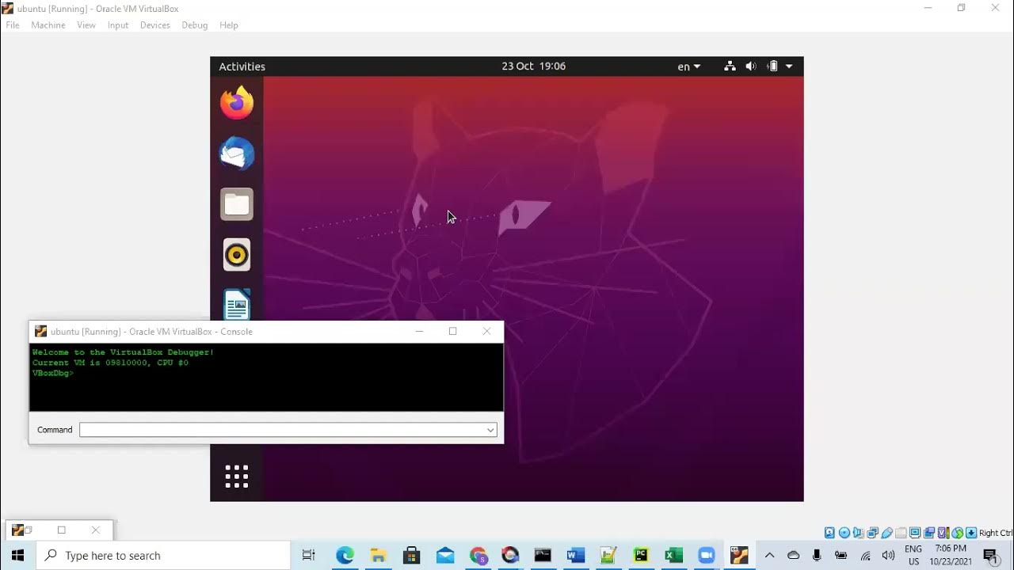
Task: Open Excel from the taskbar
Action: [673, 556]
